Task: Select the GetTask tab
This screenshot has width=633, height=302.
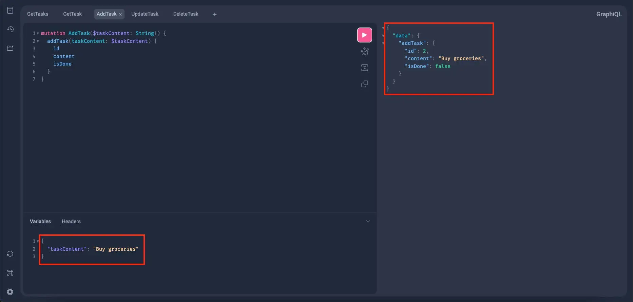Action: pyautogui.click(x=72, y=14)
